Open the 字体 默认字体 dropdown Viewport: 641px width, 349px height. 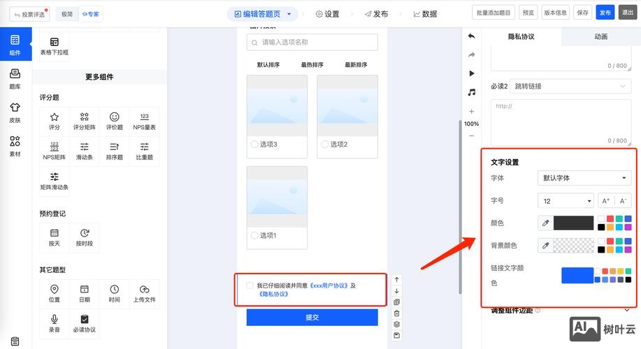(584, 178)
